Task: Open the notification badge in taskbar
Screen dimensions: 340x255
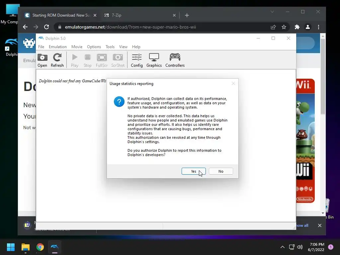Action: pyautogui.click(x=331, y=247)
